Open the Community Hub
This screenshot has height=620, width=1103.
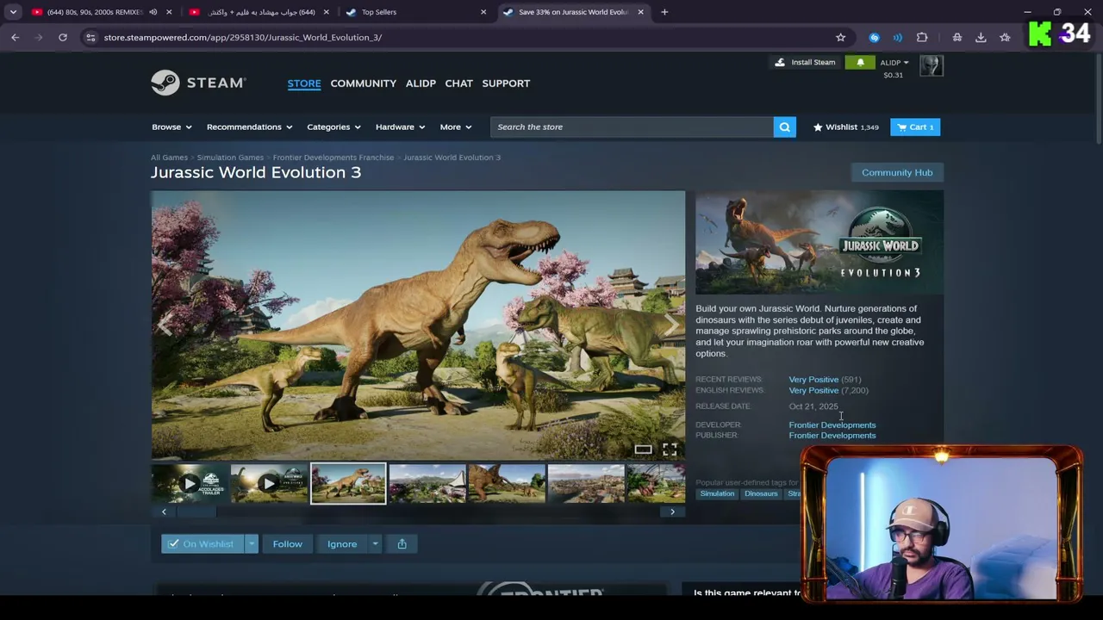897,172
